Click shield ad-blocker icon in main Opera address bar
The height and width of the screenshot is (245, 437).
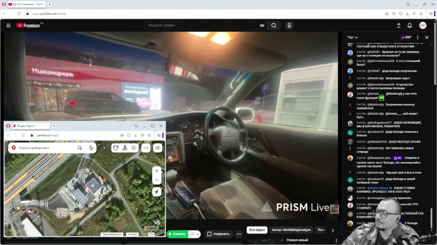pos(394,14)
